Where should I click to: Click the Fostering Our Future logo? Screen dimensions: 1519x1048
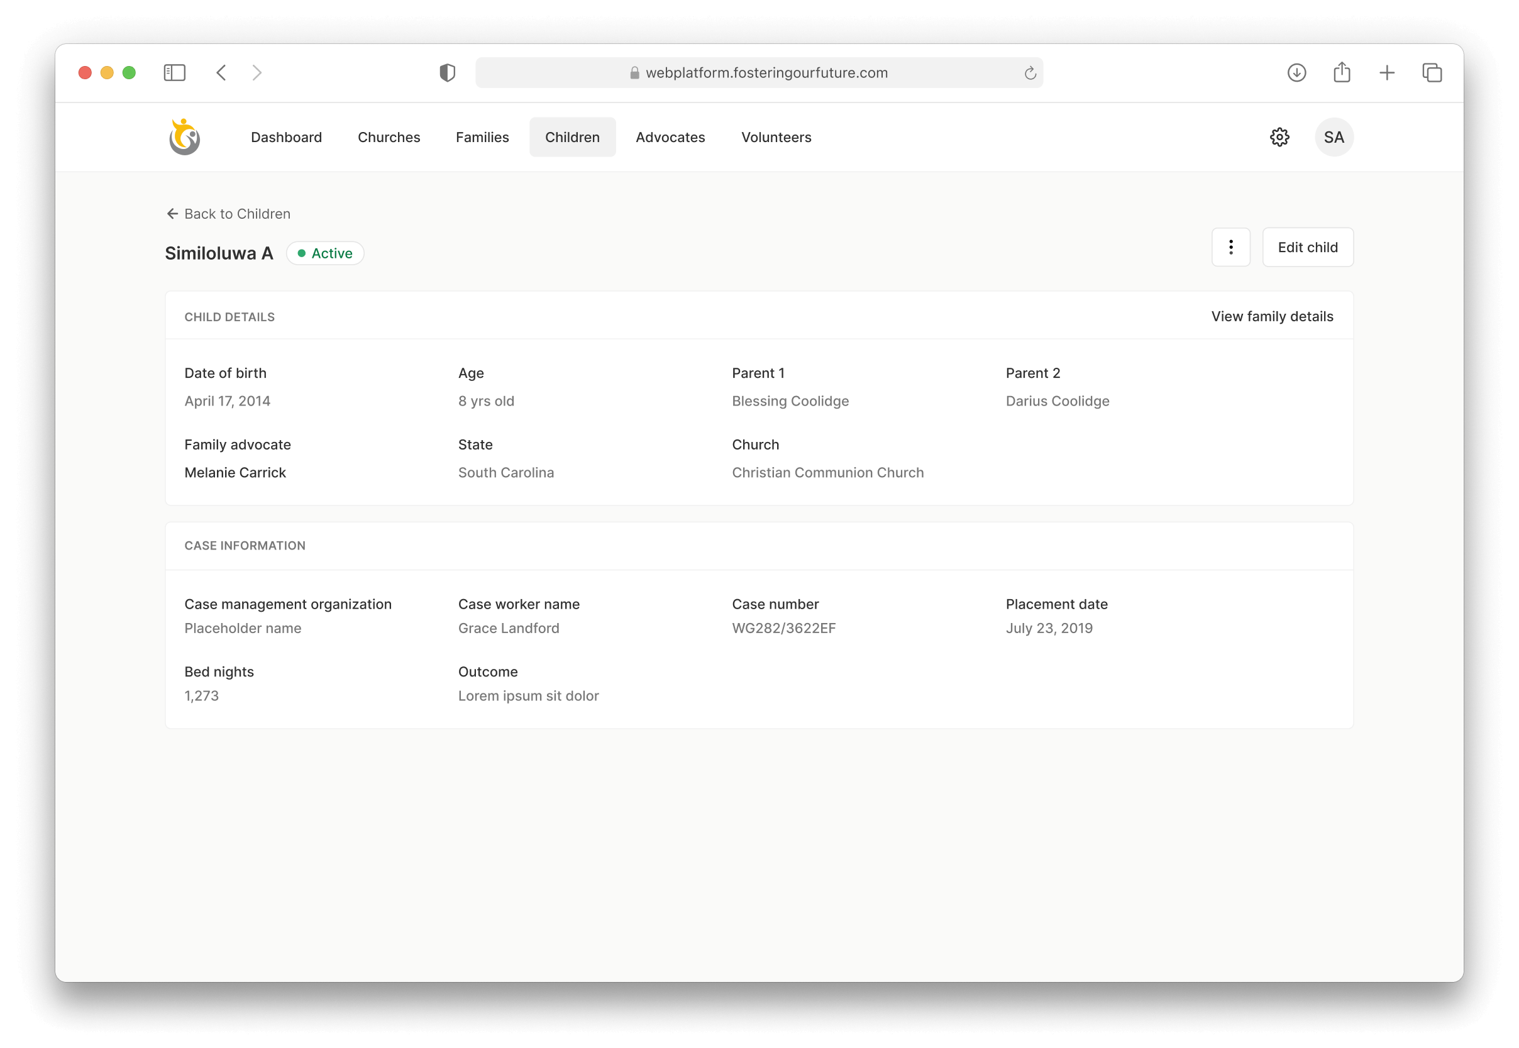tap(185, 137)
